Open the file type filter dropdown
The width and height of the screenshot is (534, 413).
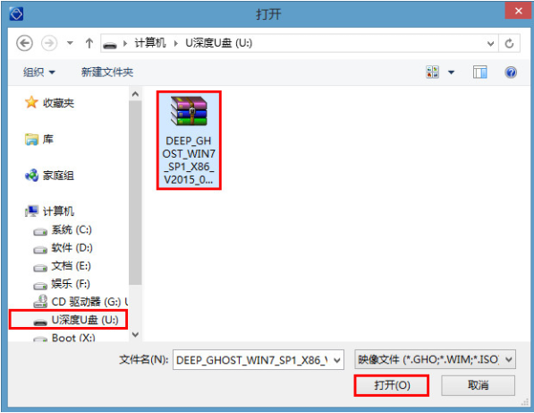(436, 359)
